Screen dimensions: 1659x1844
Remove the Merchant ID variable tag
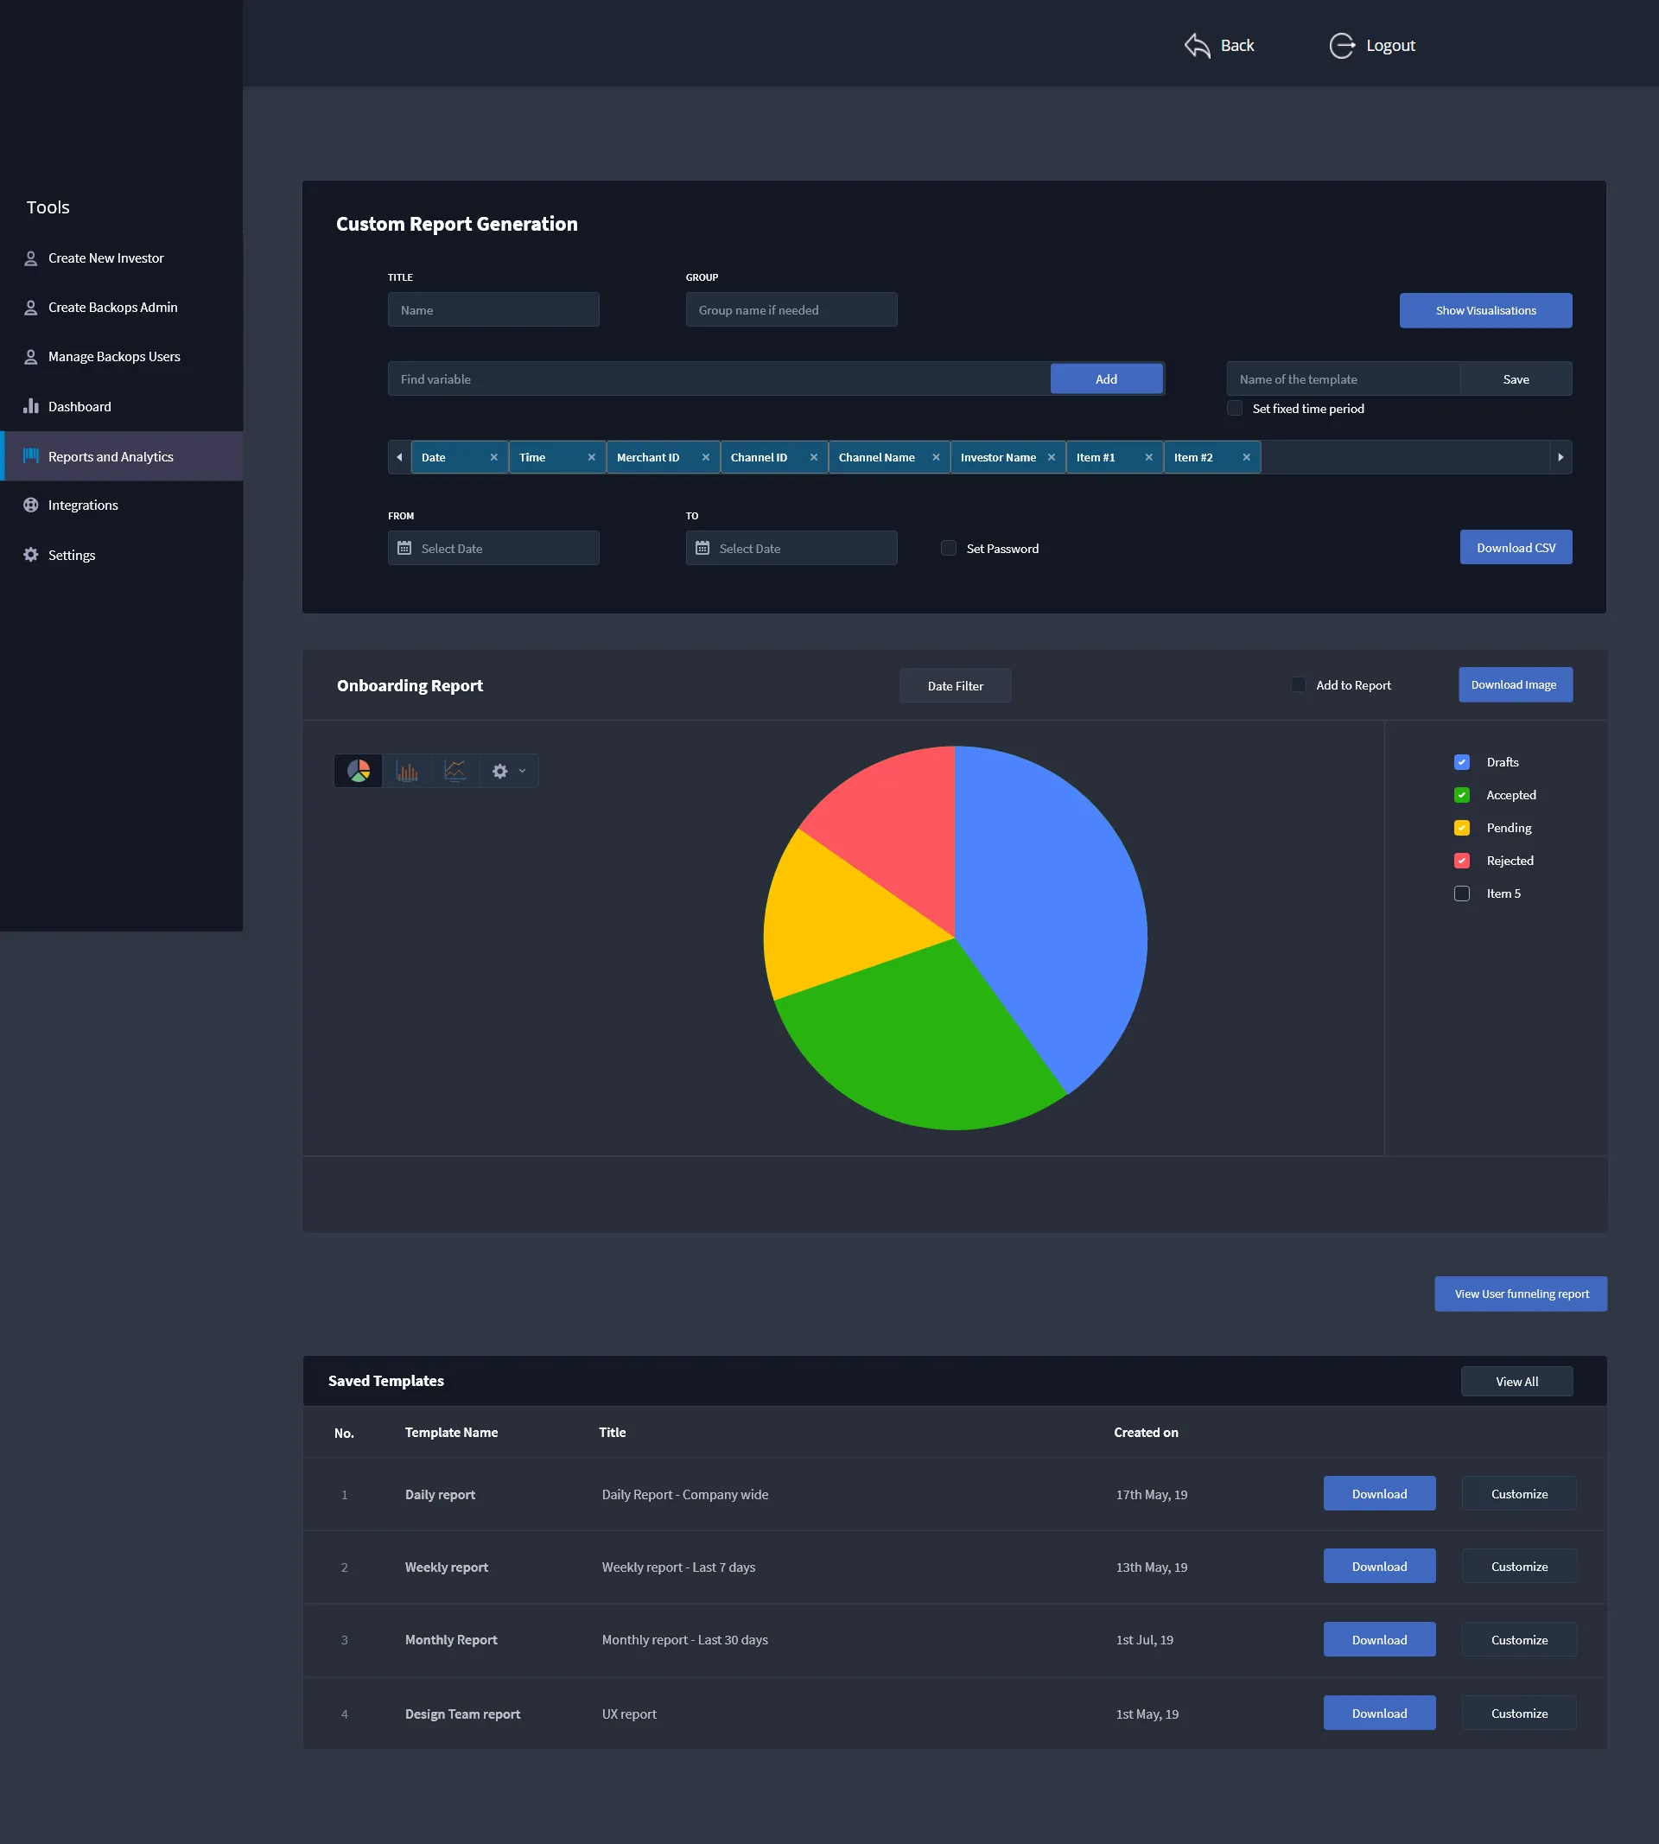[706, 458]
